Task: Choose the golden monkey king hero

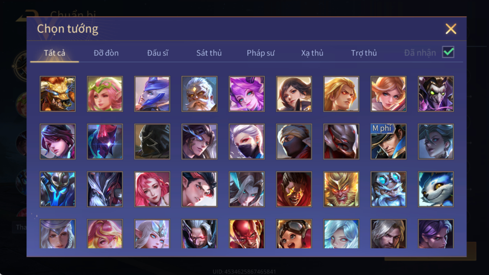Action: [341, 189]
